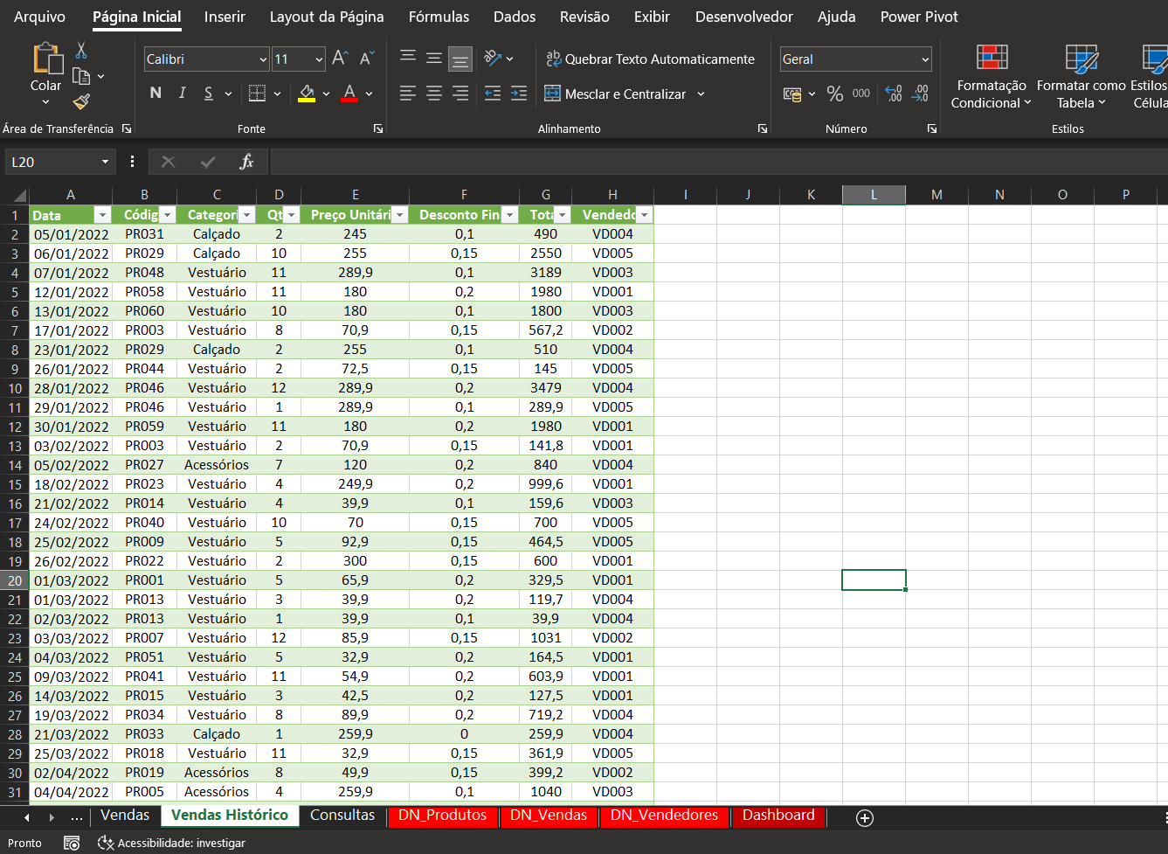
Task: Click the Colar paste icon
Action: 46,58
